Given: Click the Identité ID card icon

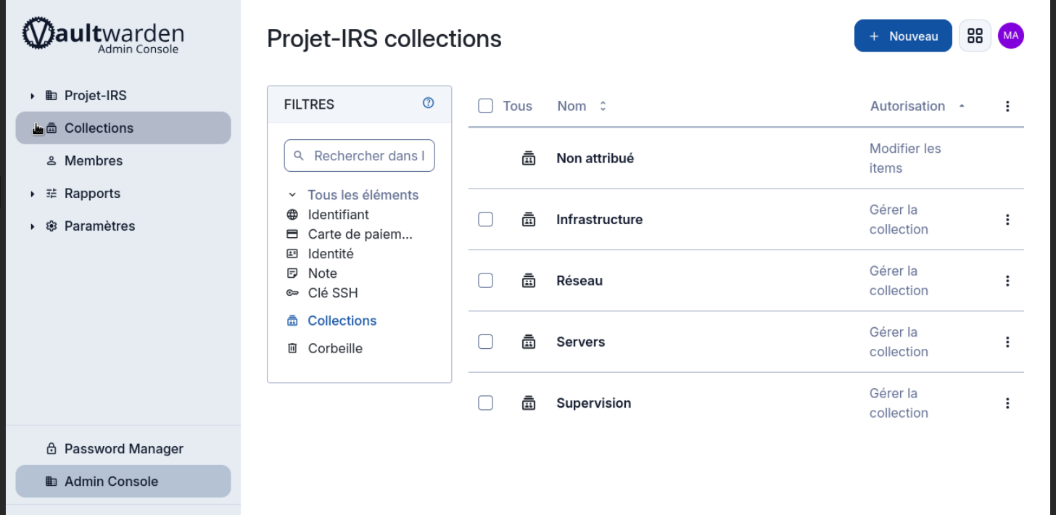Looking at the screenshot, I should (292, 254).
